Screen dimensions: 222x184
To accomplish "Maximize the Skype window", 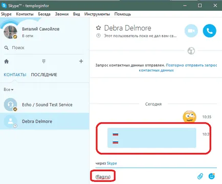I will click(199, 6).
